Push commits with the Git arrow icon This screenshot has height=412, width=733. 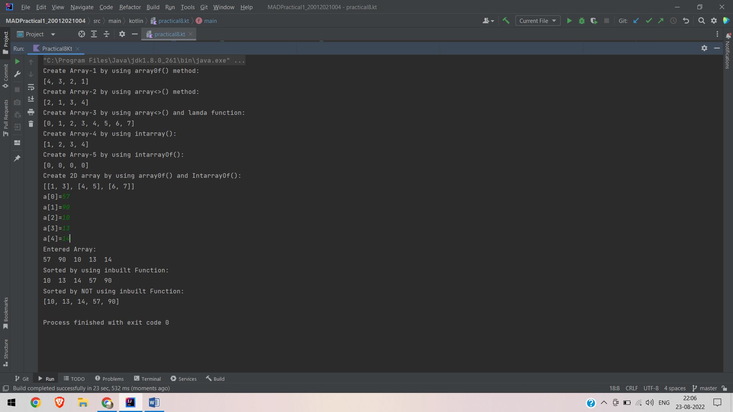(x=661, y=21)
